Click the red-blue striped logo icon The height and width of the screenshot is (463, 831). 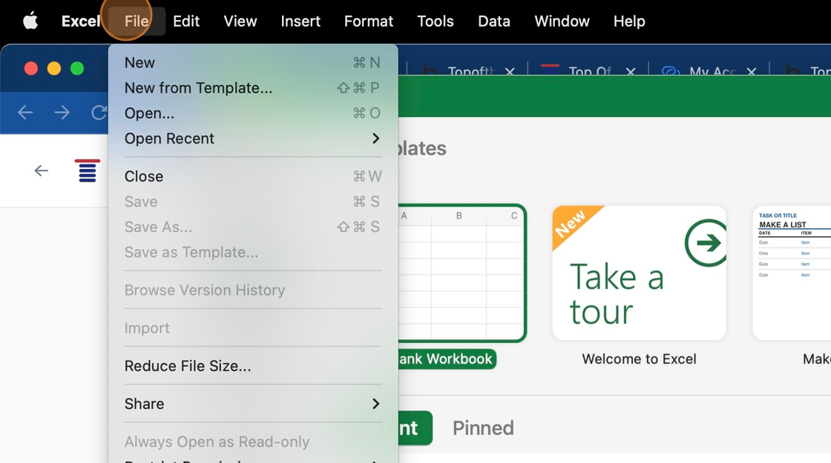pyautogui.click(x=88, y=170)
